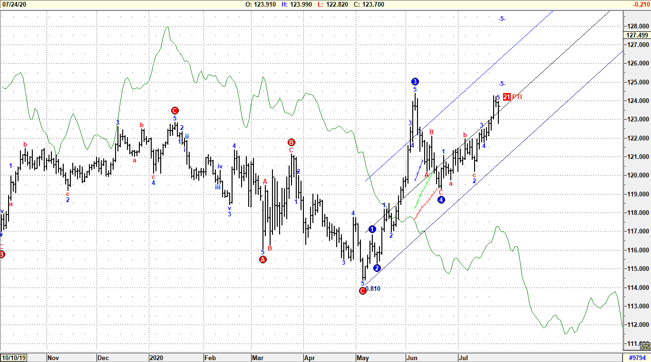Click the red circled B wave label
The image size is (651, 362).
tap(291, 142)
